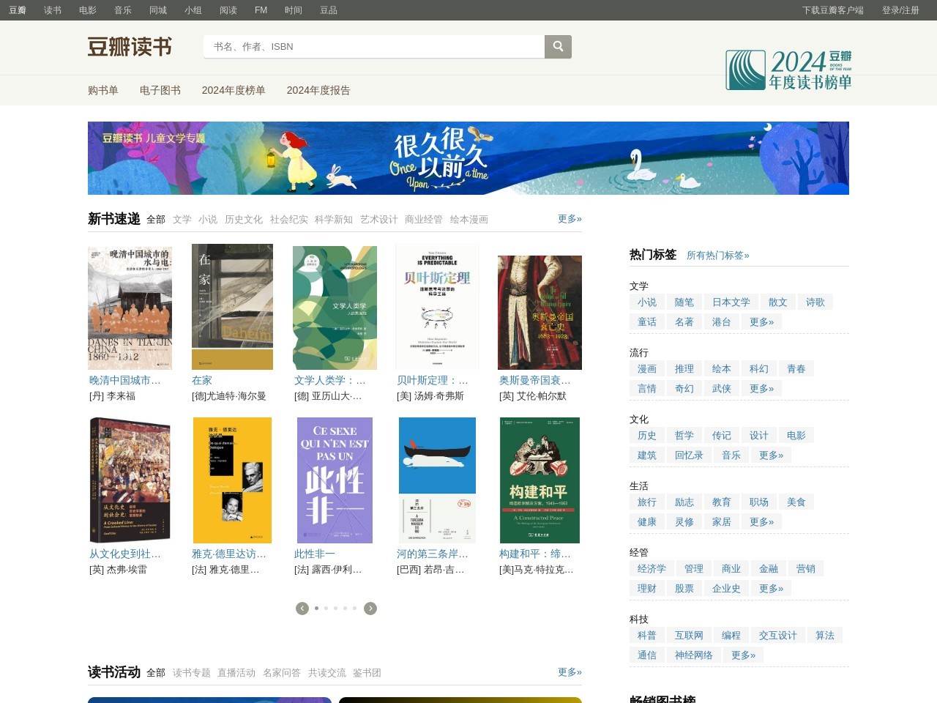This screenshot has height=703, width=937.
Task: Switch new books to 文学 tab
Action: click(x=182, y=220)
